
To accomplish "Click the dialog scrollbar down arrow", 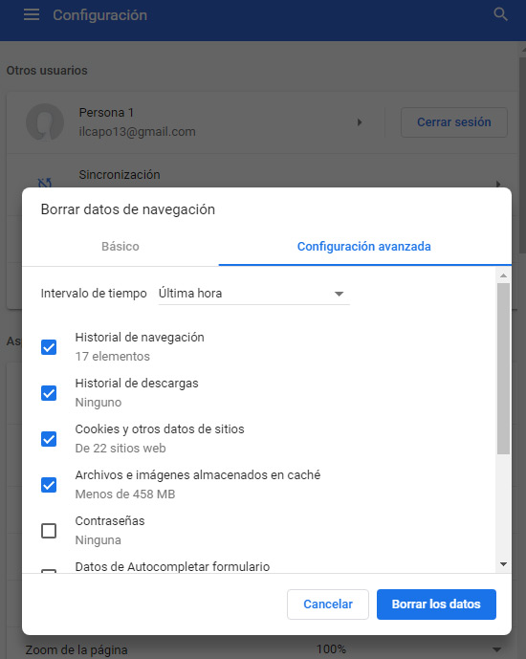I will point(503,564).
